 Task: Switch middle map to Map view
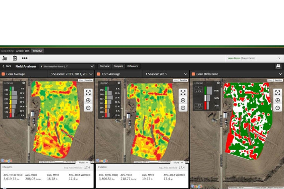click(175, 80)
